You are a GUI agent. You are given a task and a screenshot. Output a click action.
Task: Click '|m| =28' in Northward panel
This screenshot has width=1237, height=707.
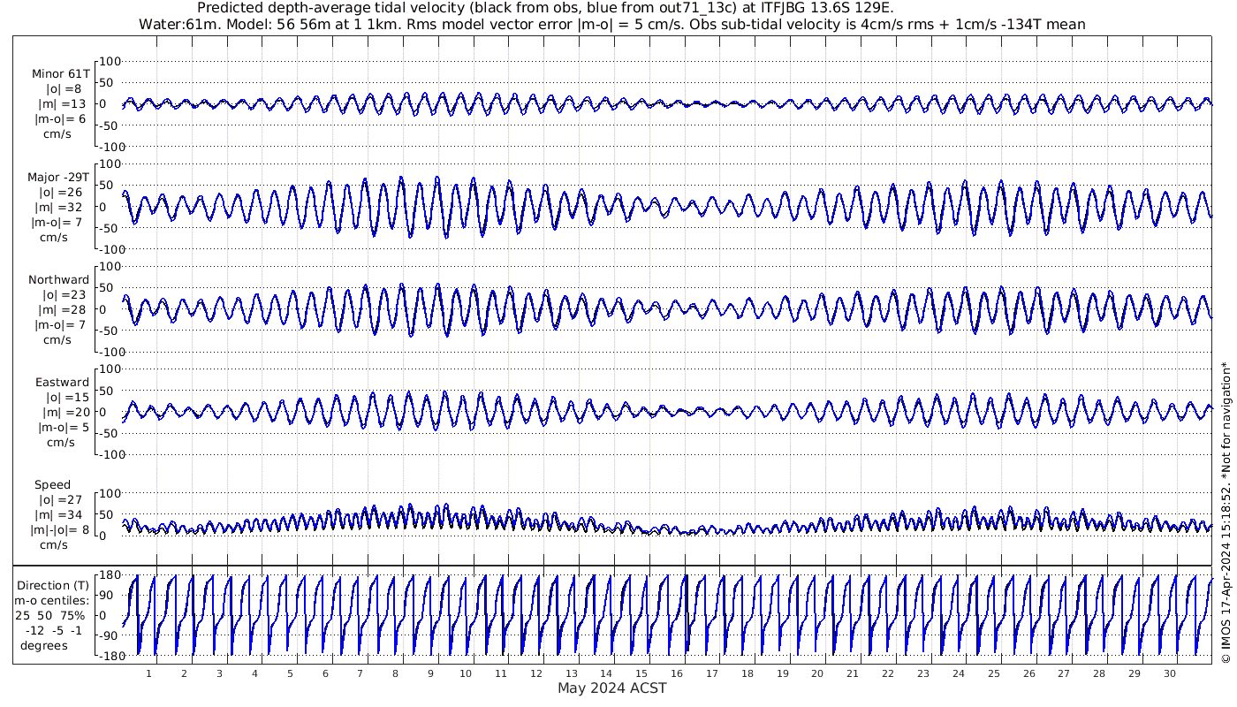pyautogui.click(x=61, y=310)
